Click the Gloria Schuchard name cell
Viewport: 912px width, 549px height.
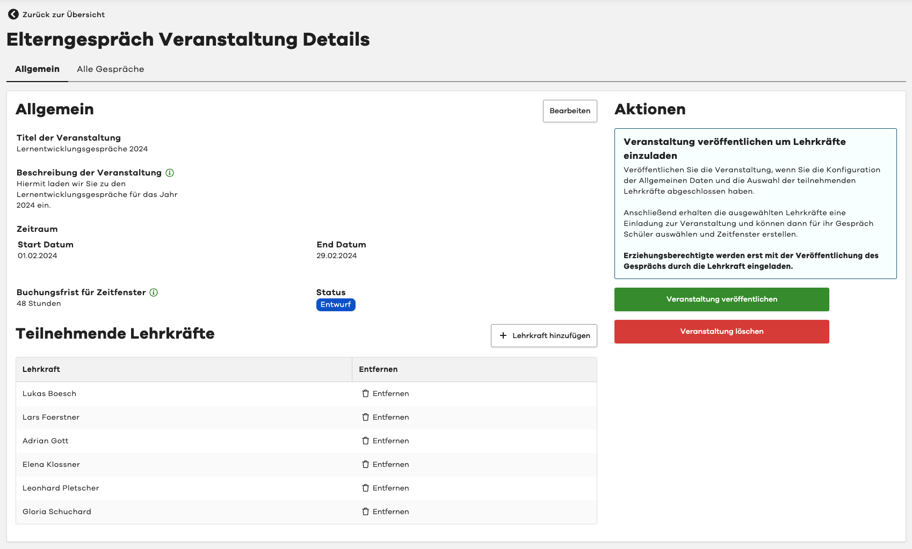pos(57,512)
